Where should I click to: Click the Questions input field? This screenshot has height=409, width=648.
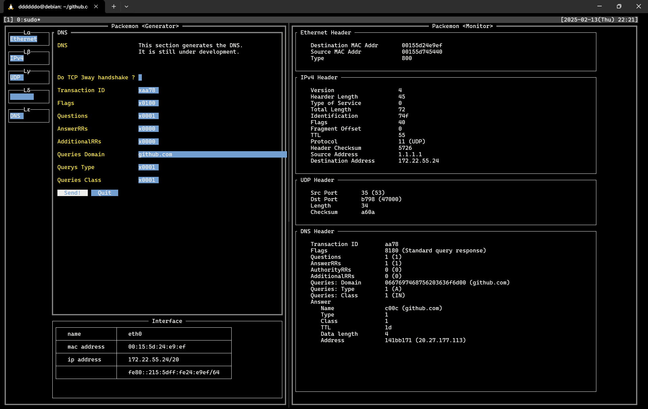149,116
